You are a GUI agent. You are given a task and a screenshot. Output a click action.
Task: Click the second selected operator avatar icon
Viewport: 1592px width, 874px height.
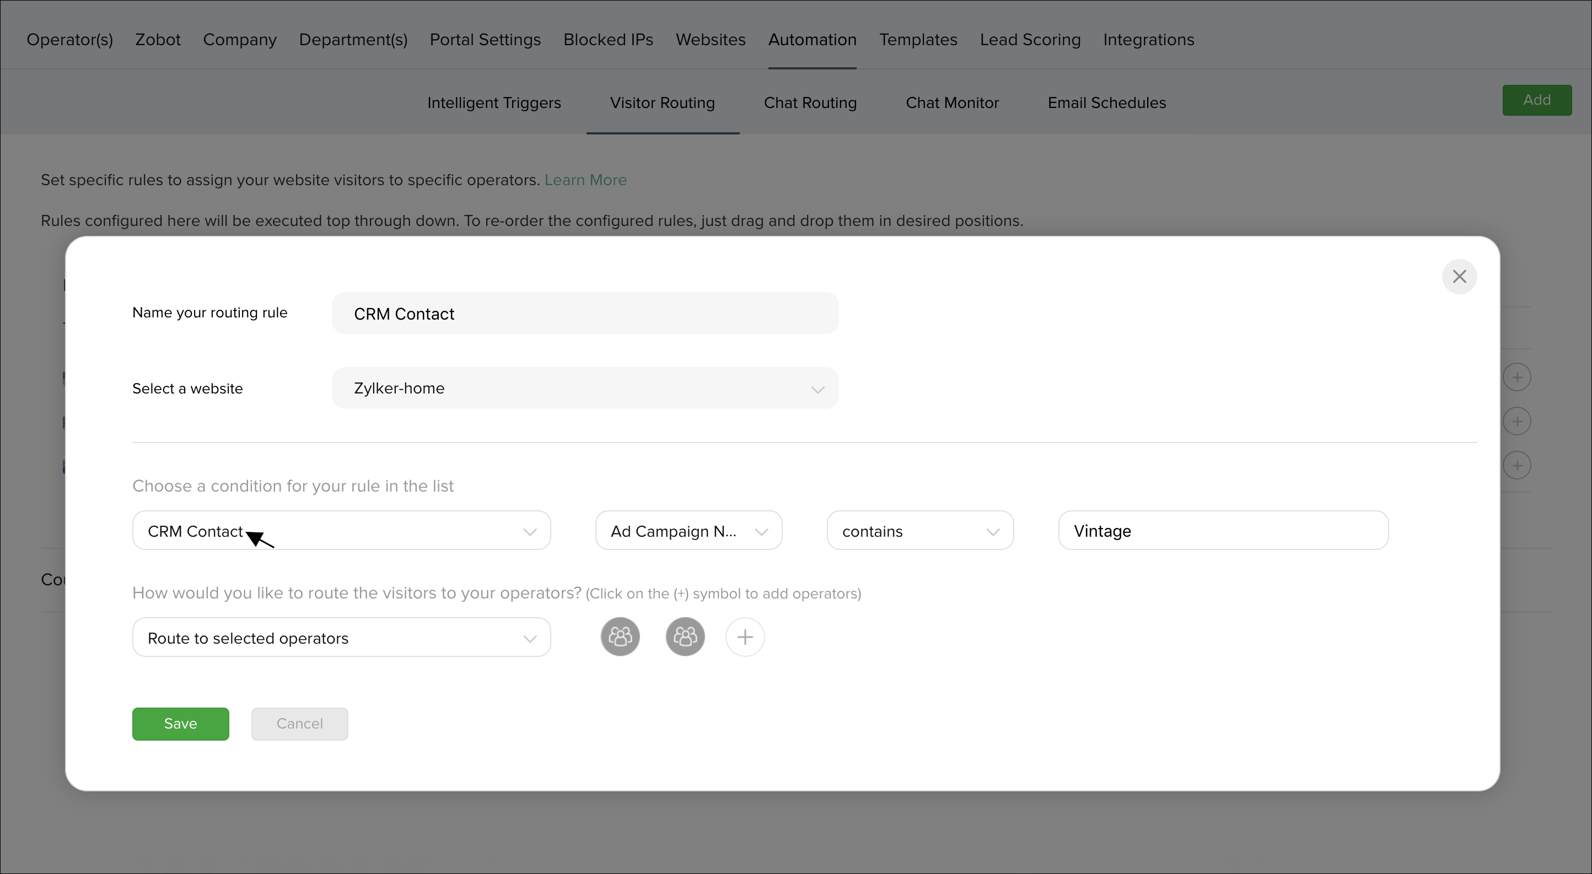(685, 636)
